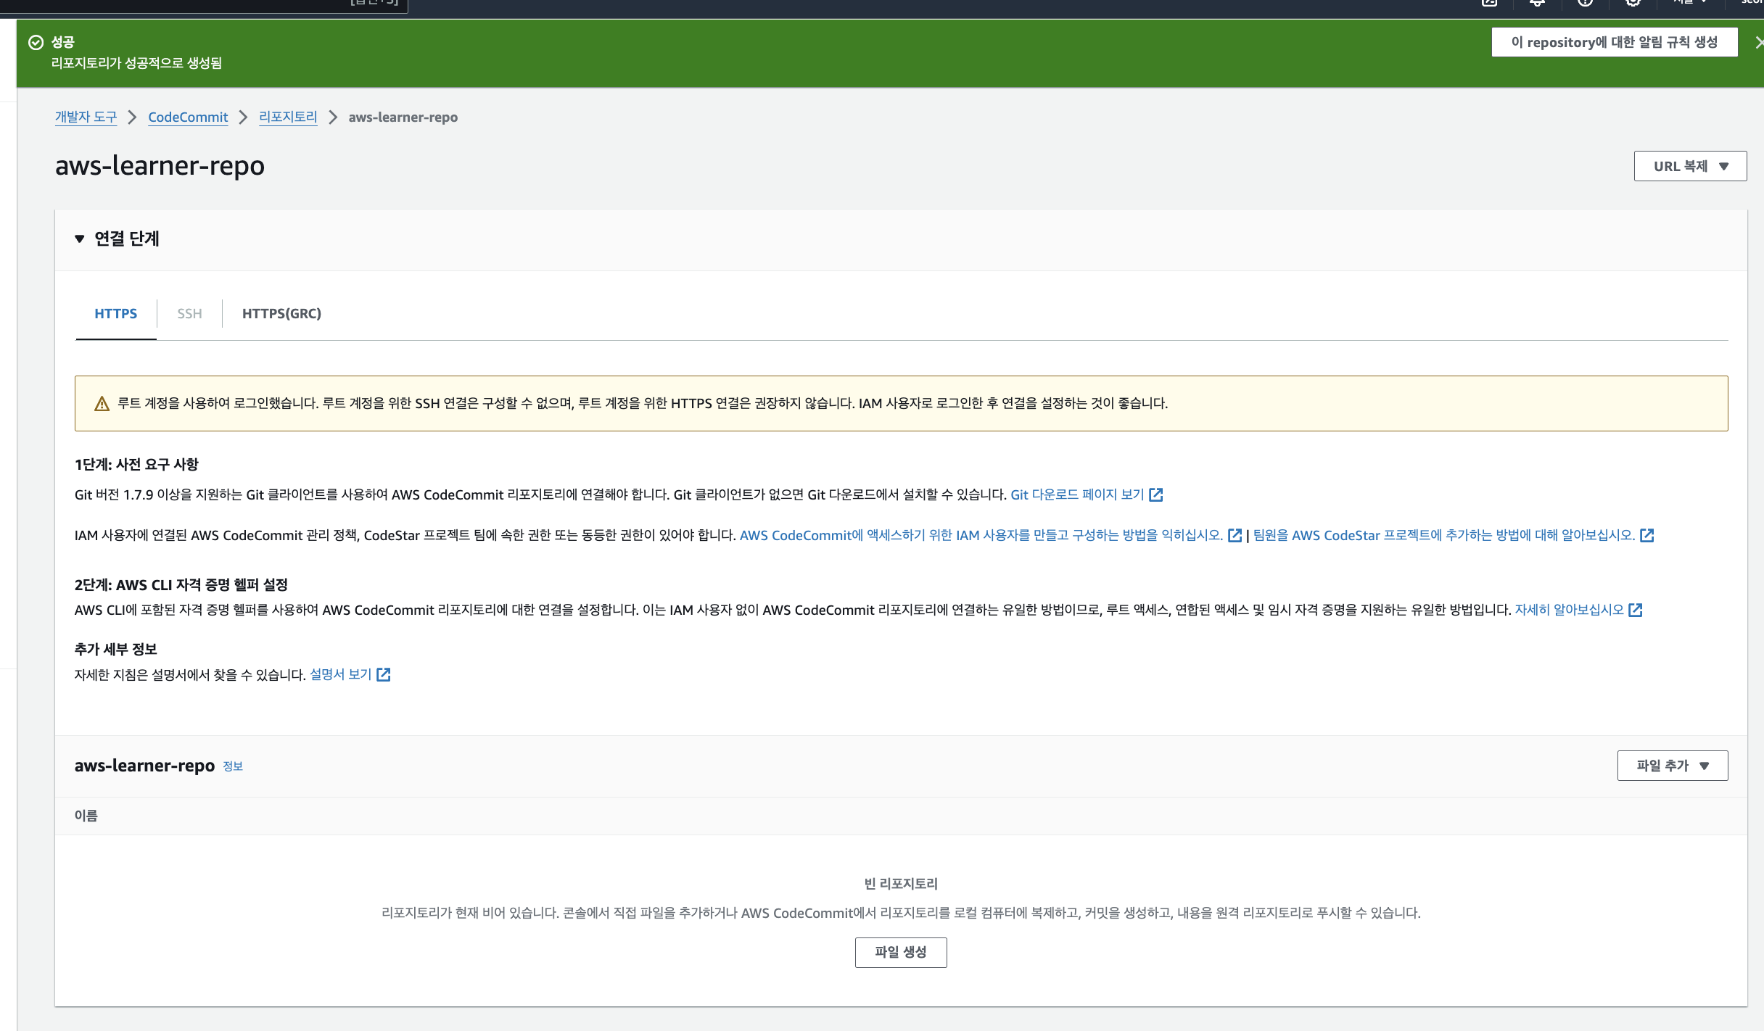The height and width of the screenshot is (1031, 1764).
Task: Click the 2단계: AWS CLI 자격 증명 헬퍼 설정 heading
Action: click(181, 584)
